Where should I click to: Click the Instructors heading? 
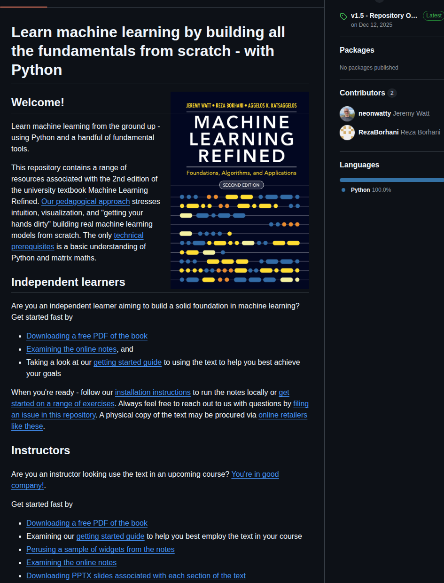coord(40,450)
